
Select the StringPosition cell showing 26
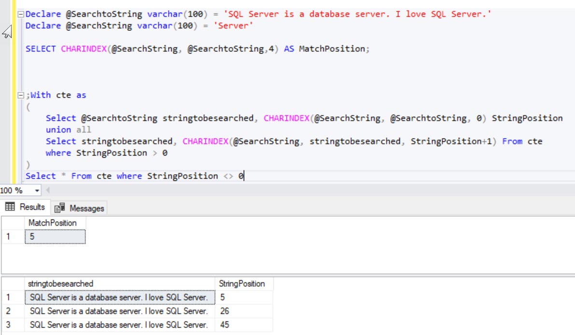pos(244,311)
